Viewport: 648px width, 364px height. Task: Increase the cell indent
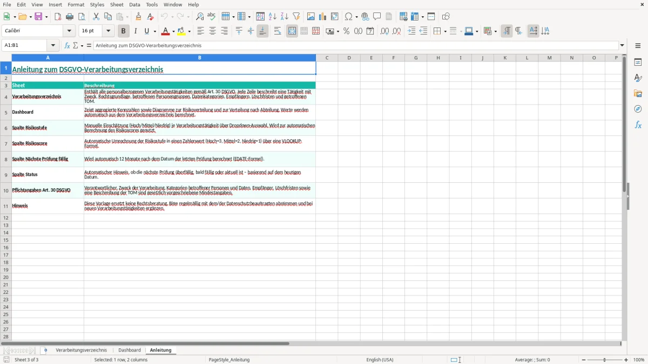coord(411,31)
